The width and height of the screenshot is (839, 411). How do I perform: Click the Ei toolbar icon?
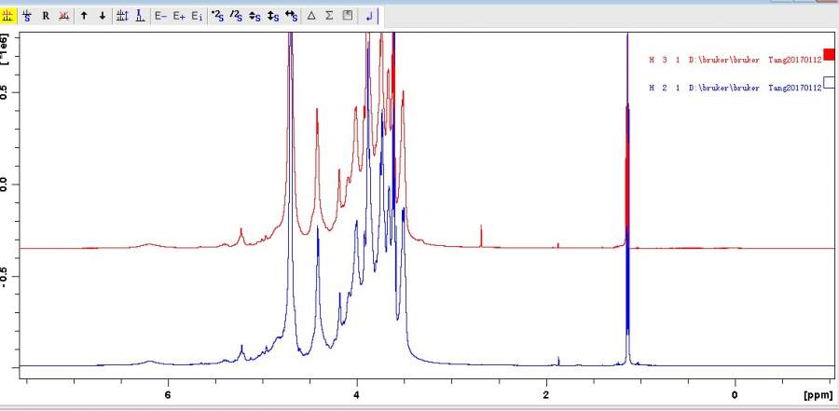tap(197, 16)
